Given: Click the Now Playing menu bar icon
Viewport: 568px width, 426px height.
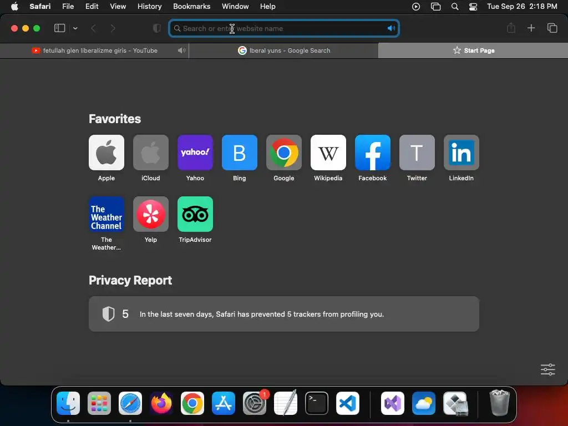Looking at the screenshot, I should pos(416,7).
